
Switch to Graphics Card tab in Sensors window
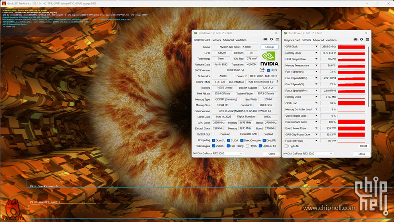click(292, 40)
